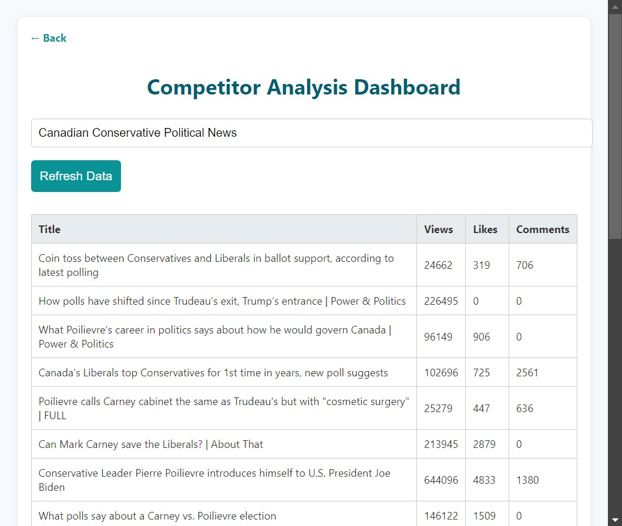This screenshot has height=526, width=622.
Task: Select 'Conservative Leader Pierre Poilievre introduces himself' title
Action: [214, 480]
